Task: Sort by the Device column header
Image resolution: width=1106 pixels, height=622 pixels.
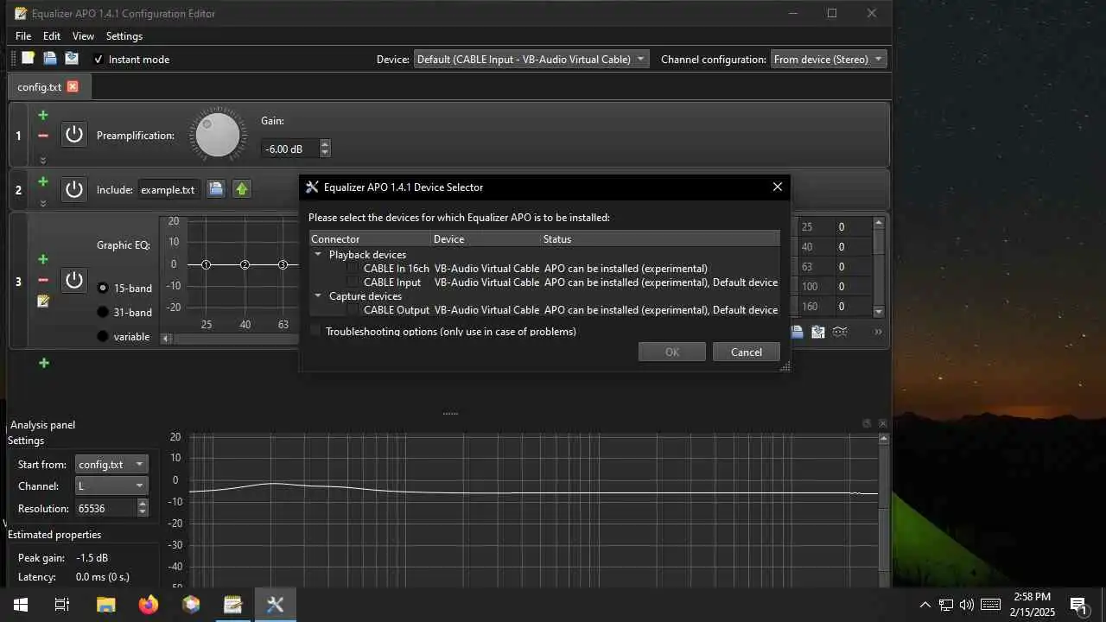Action: [486, 239]
